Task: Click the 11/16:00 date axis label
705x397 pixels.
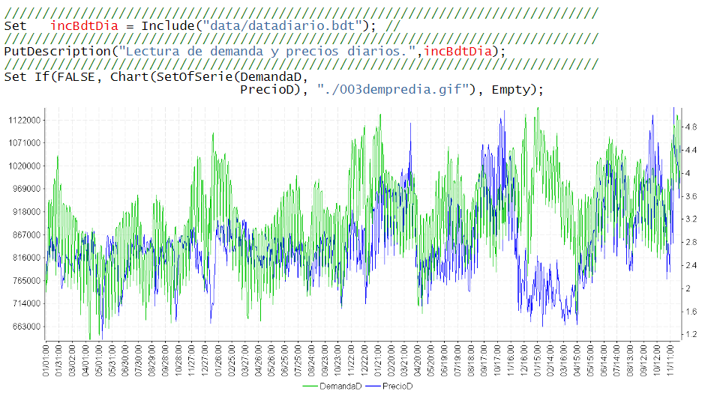Action: click(x=510, y=360)
